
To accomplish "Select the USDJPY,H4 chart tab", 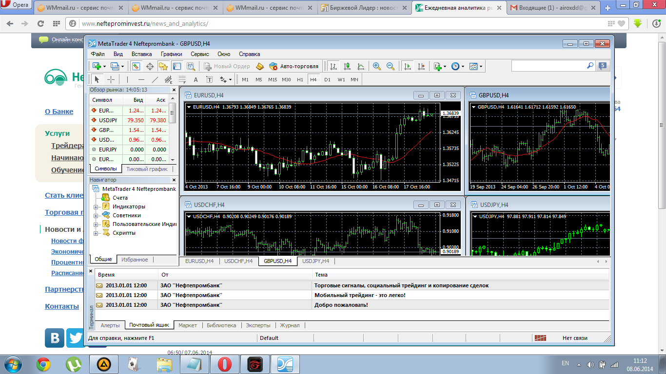I will coord(315,261).
